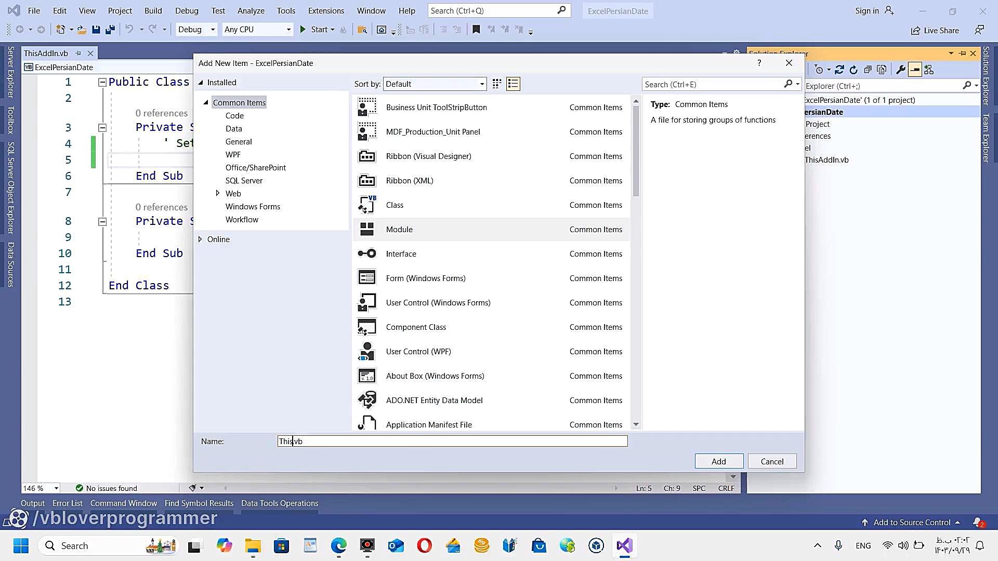Click the Live Share icon
Viewport: 998px width, 561px height.
pyautogui.click(x=915, y=31)
